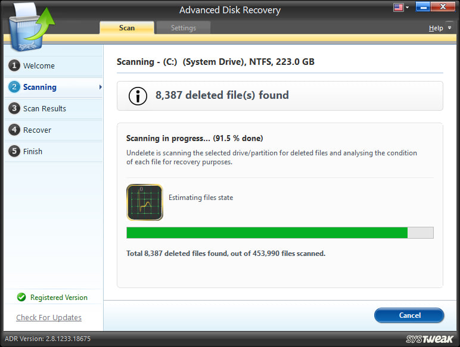Open the Check For Updates link

tap(49, 317)
